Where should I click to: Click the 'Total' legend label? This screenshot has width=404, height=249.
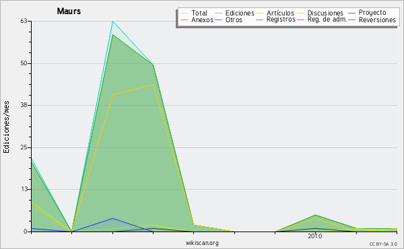coord(199,13)
